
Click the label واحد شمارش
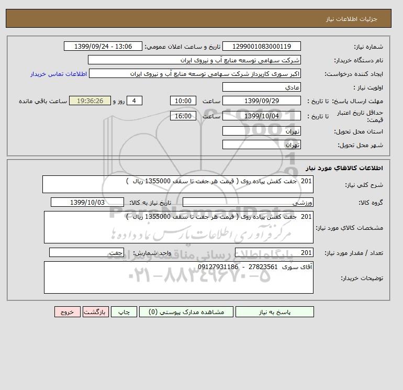152,253
